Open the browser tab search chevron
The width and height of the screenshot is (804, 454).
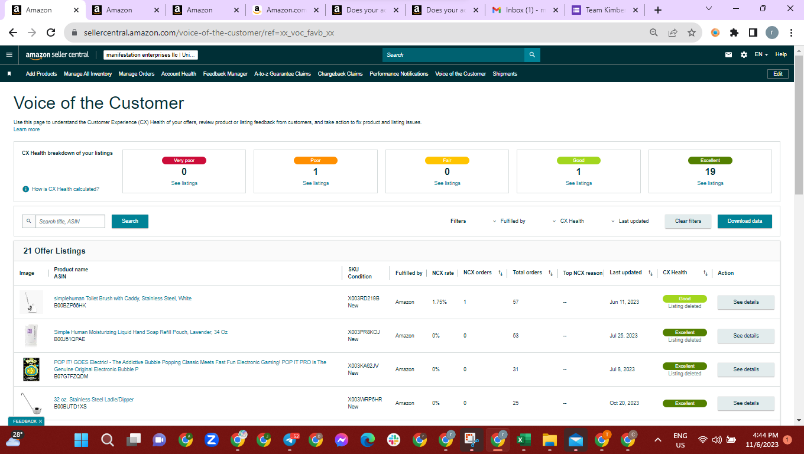[709, 9]
